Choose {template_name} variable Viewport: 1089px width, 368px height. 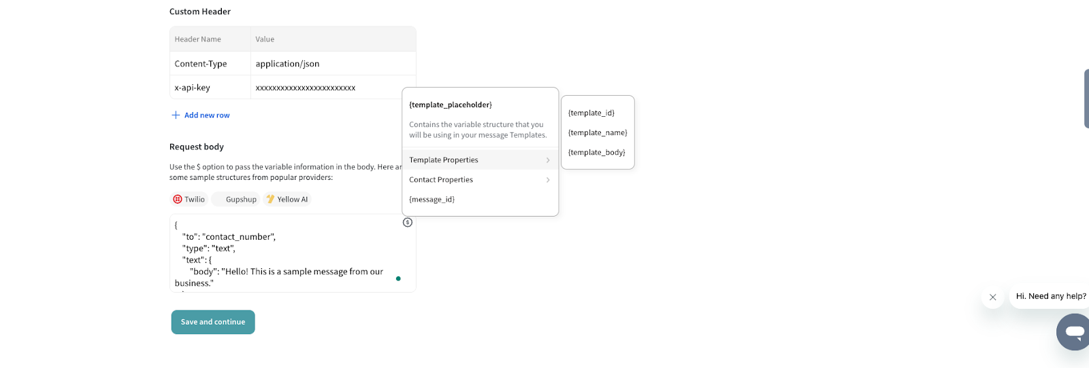[598, 133]
